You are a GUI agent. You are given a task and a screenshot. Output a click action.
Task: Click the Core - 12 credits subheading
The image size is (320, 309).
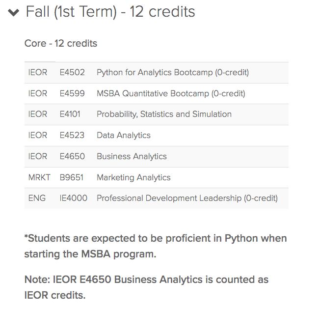pyautogui.click(x=61, y=43)
